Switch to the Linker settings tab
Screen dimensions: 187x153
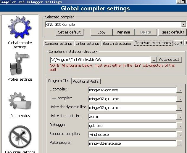87,43
